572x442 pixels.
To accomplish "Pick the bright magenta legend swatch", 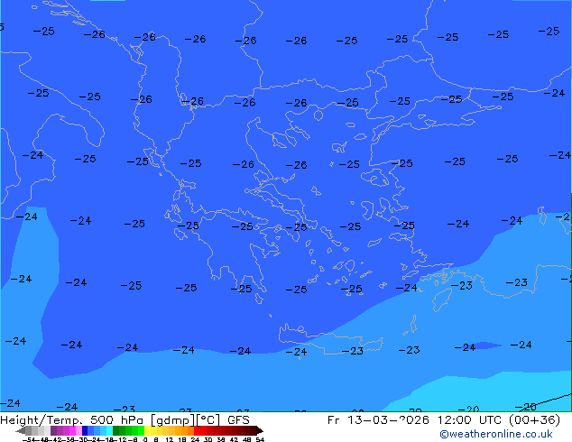I will (72, 430).
